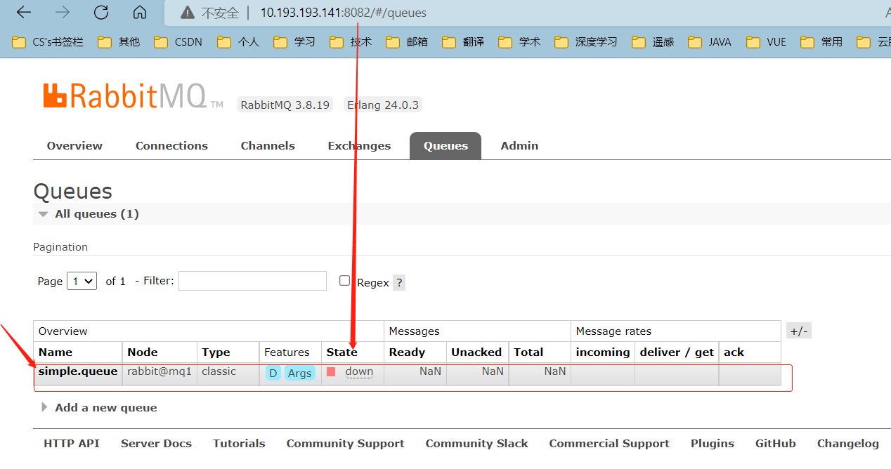891x469 pixels.
Task: Click the browser address bar URL
Action: coord(343,13)
